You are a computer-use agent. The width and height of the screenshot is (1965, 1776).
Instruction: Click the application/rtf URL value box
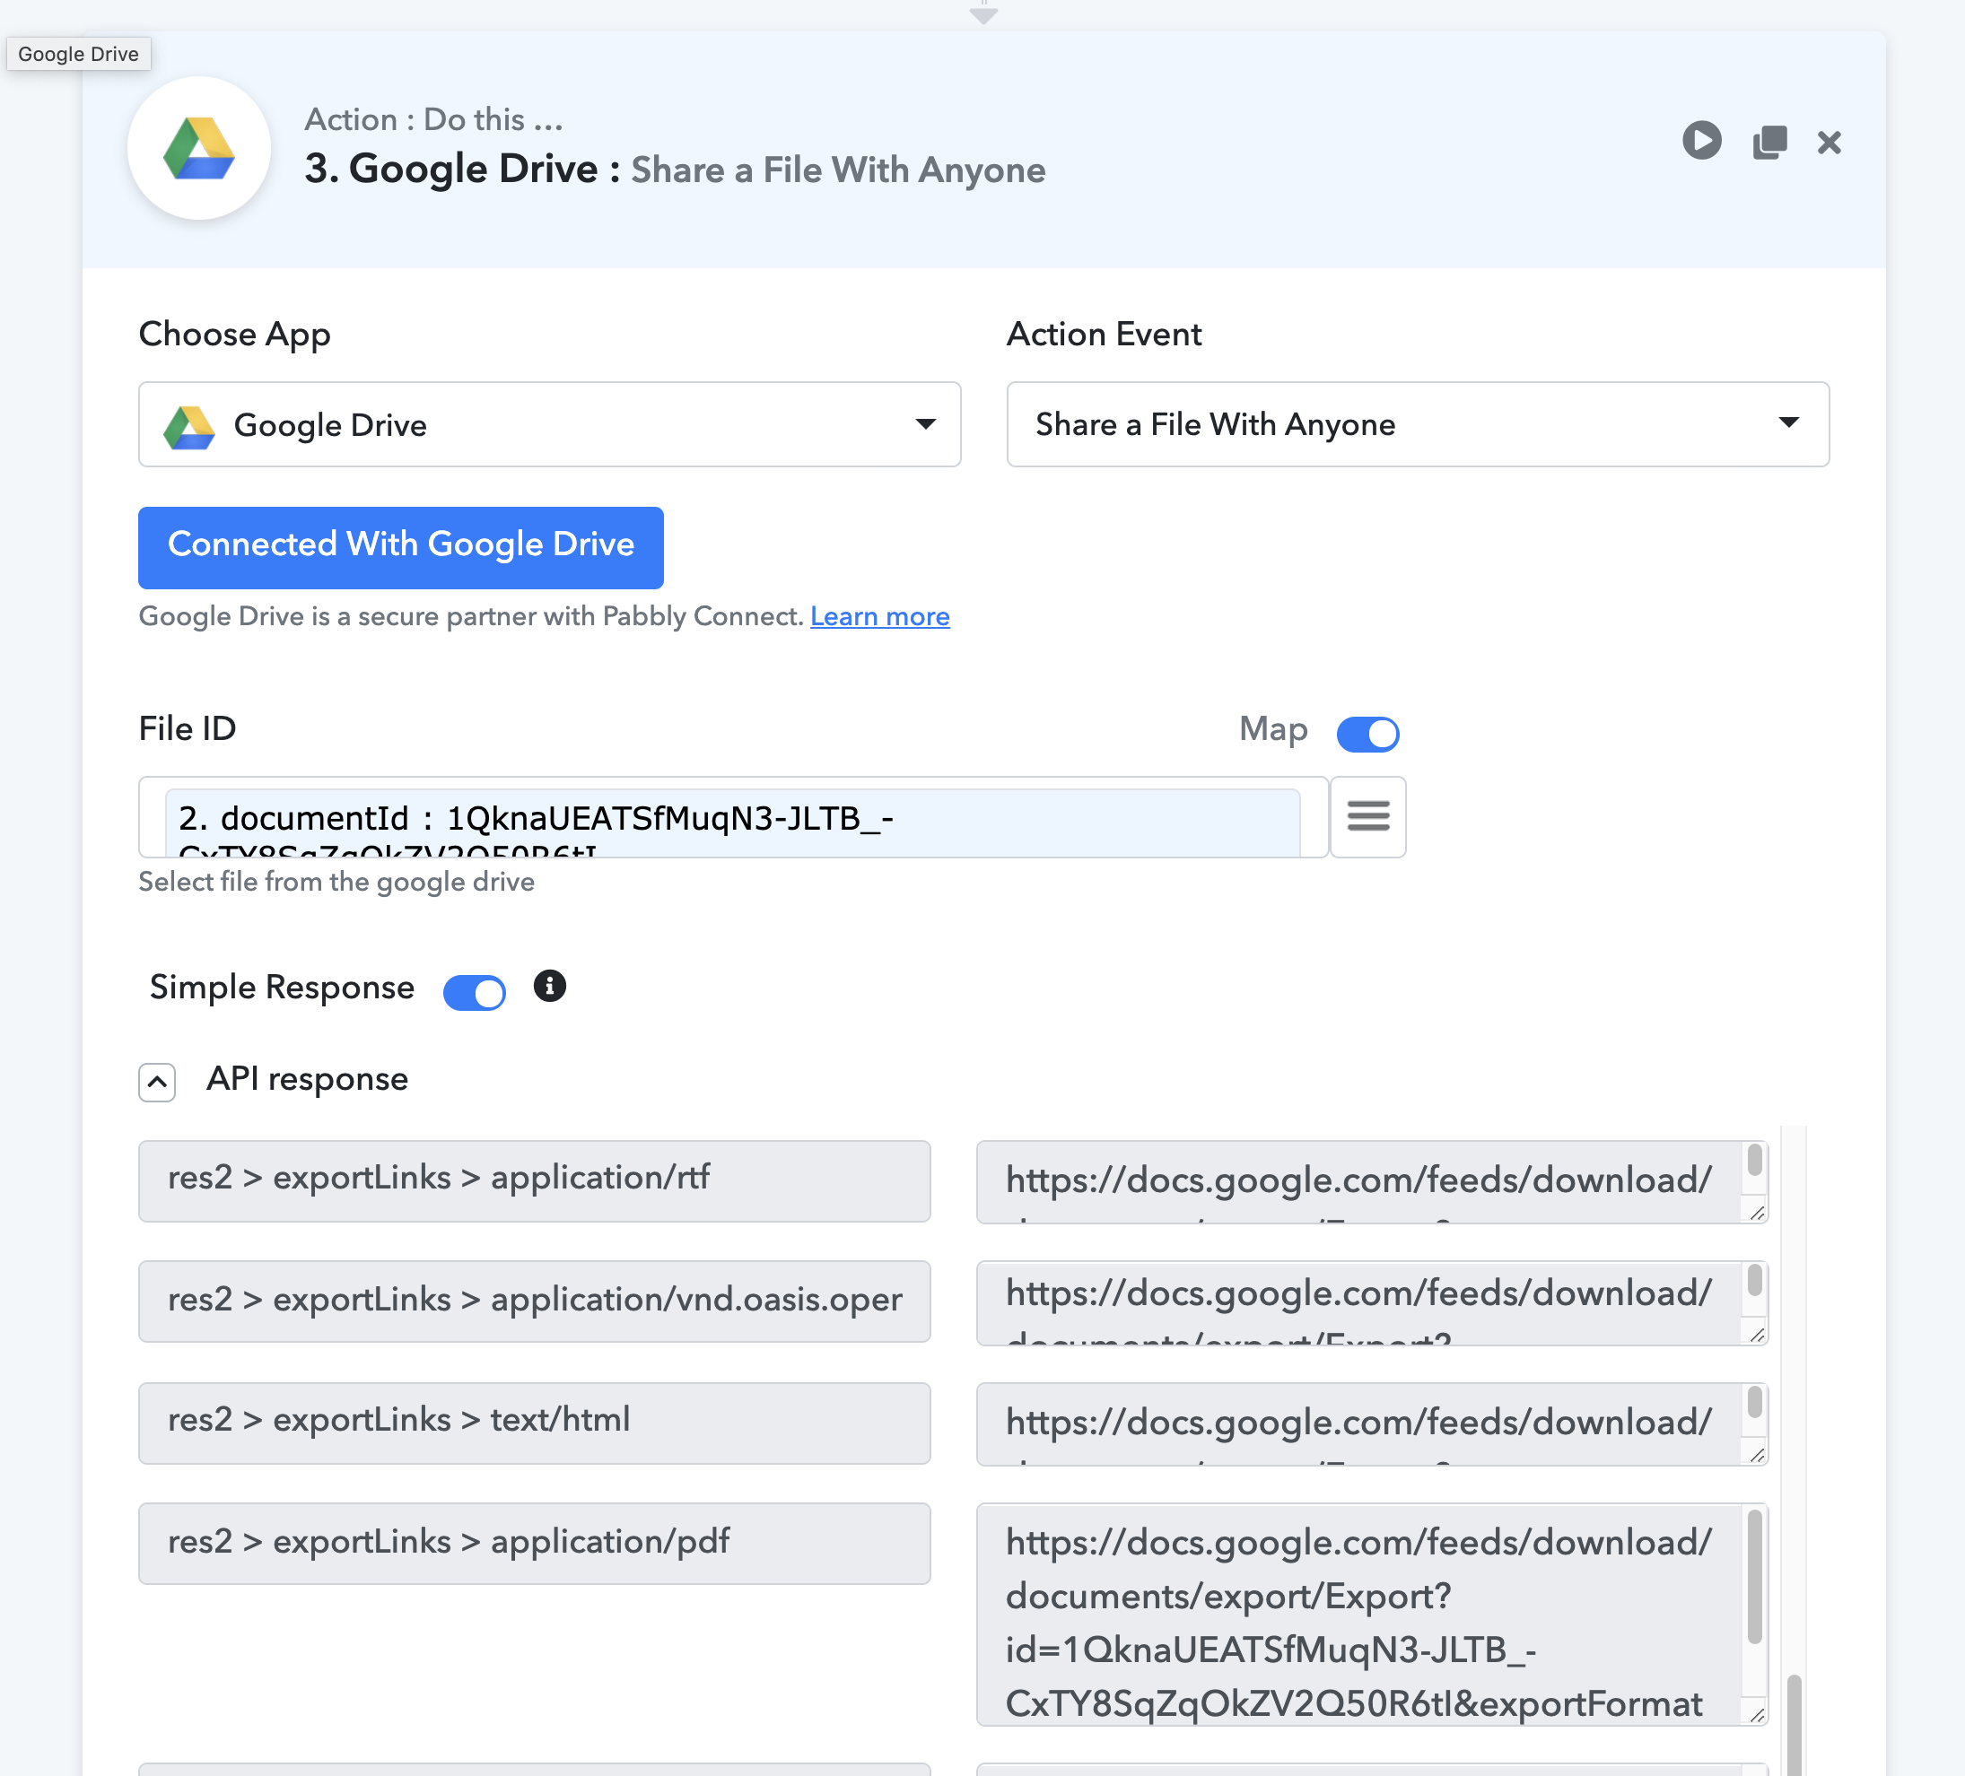coord(1371,1181)
